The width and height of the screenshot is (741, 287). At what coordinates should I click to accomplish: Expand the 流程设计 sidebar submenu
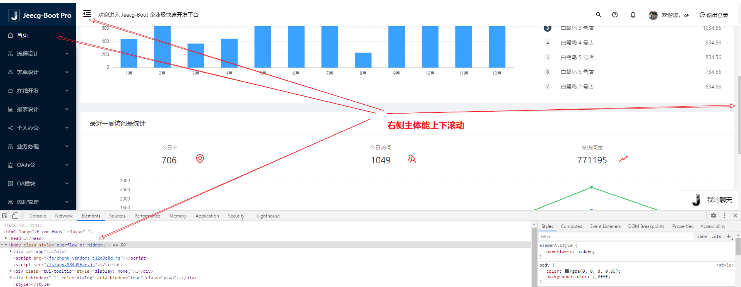coord(38,54)
